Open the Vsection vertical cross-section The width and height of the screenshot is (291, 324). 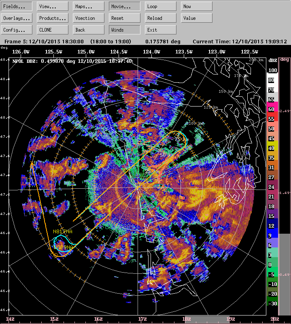click(88, 18)
